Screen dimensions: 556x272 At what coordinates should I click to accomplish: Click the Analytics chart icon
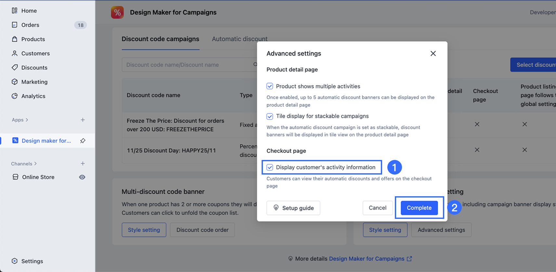[15, 96]
